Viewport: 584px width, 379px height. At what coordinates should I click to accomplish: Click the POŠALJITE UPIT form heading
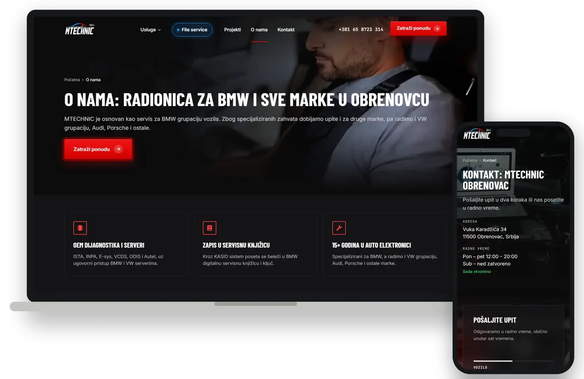495,320
